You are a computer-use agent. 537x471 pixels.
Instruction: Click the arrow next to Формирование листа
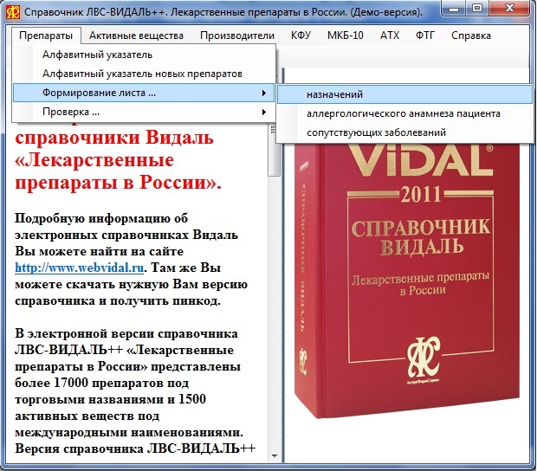coord(263,93)
